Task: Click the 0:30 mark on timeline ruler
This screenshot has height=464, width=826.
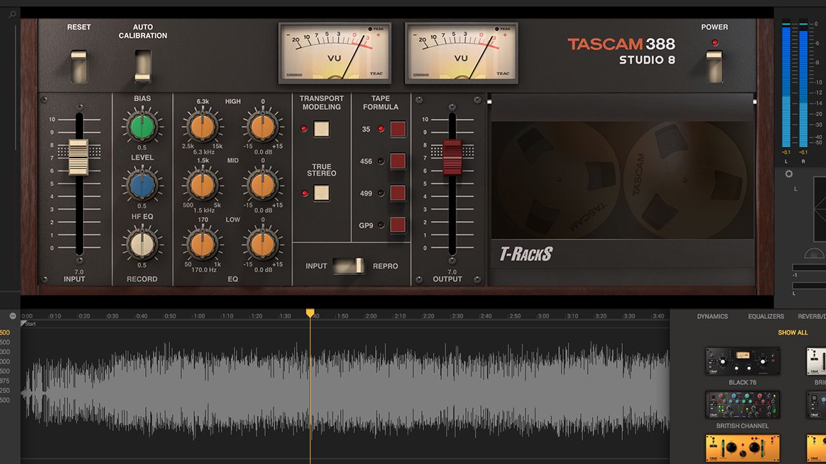Action: (113, 316)
